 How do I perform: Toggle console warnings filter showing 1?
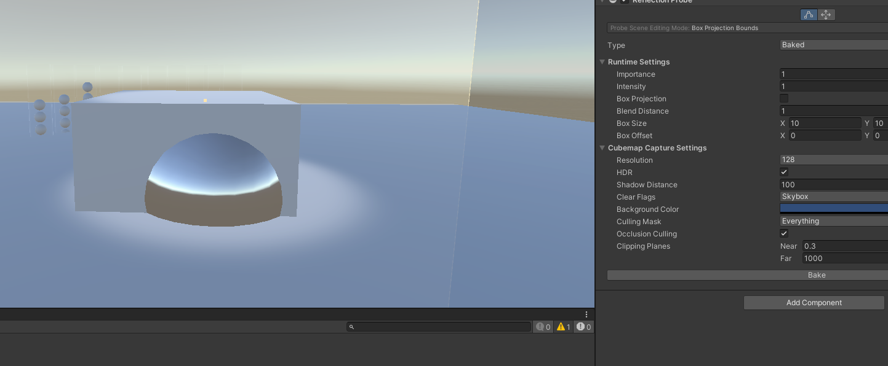coord(564,327)
